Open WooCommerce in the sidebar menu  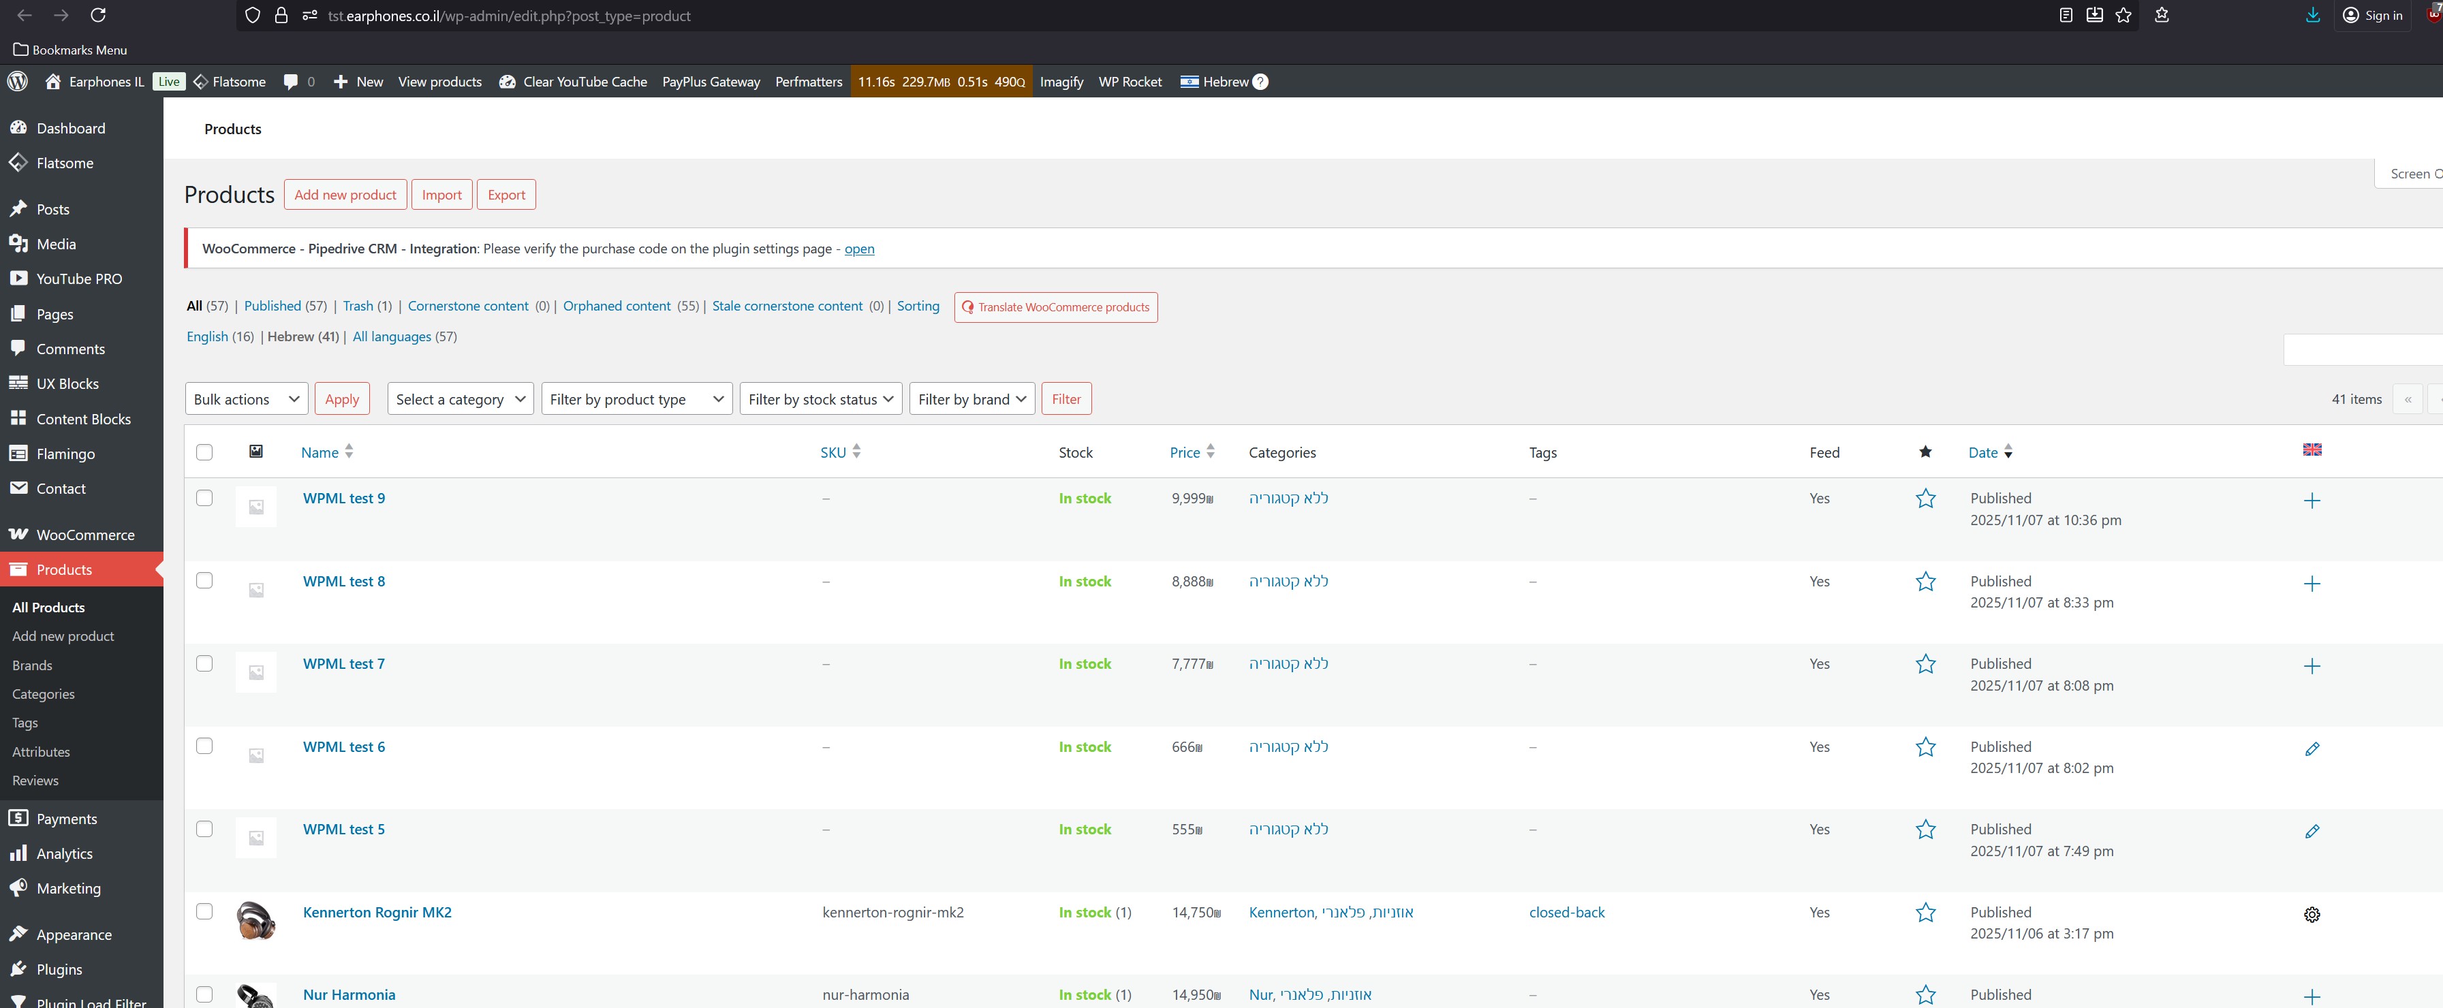(x=84, y=535)
